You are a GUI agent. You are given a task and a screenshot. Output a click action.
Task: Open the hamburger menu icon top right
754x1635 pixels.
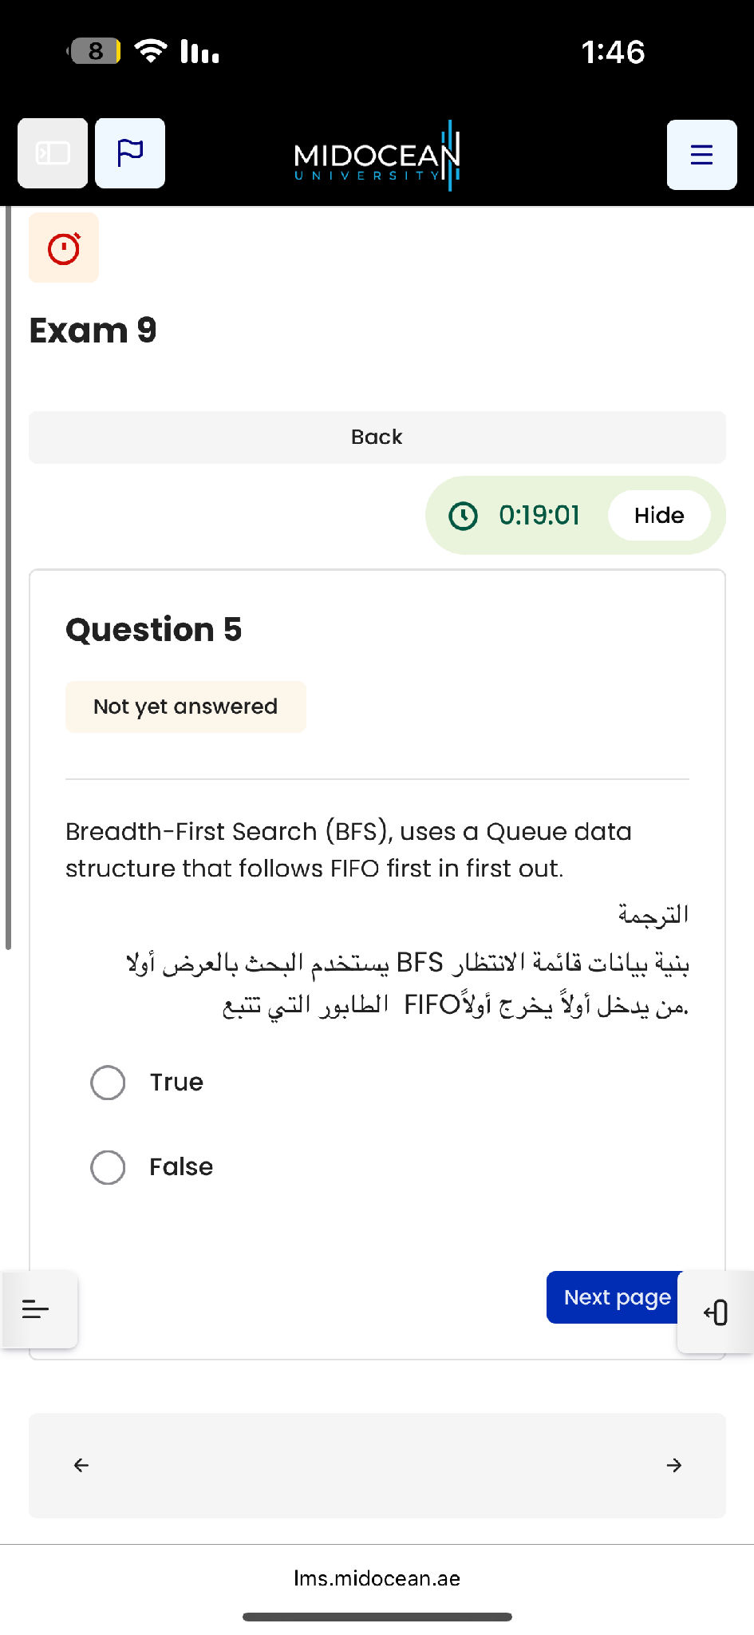click(701, 153)
